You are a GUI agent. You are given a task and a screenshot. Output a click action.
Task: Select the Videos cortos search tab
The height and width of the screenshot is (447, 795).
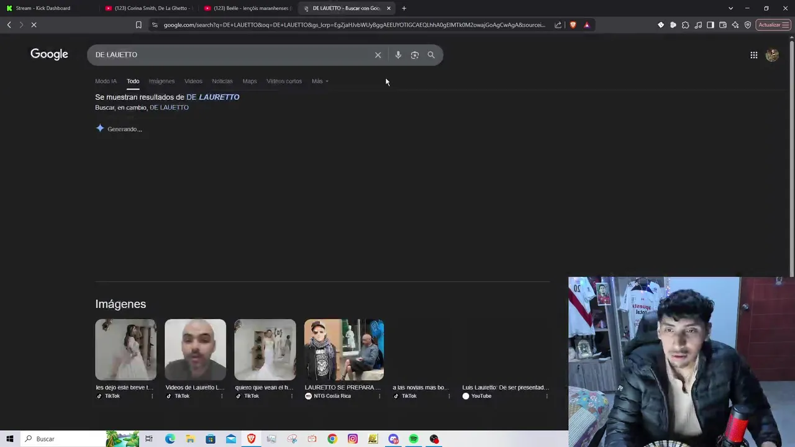(284, 81)
